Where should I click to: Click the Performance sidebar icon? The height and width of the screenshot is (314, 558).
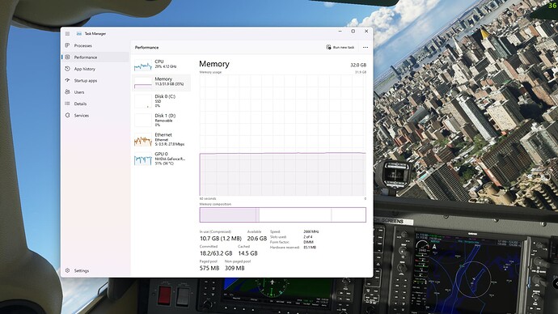[x=67, y=57]
